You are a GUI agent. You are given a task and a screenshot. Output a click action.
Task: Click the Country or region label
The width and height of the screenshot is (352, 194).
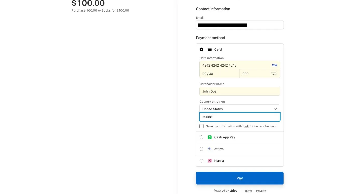(x=212, y=102)
